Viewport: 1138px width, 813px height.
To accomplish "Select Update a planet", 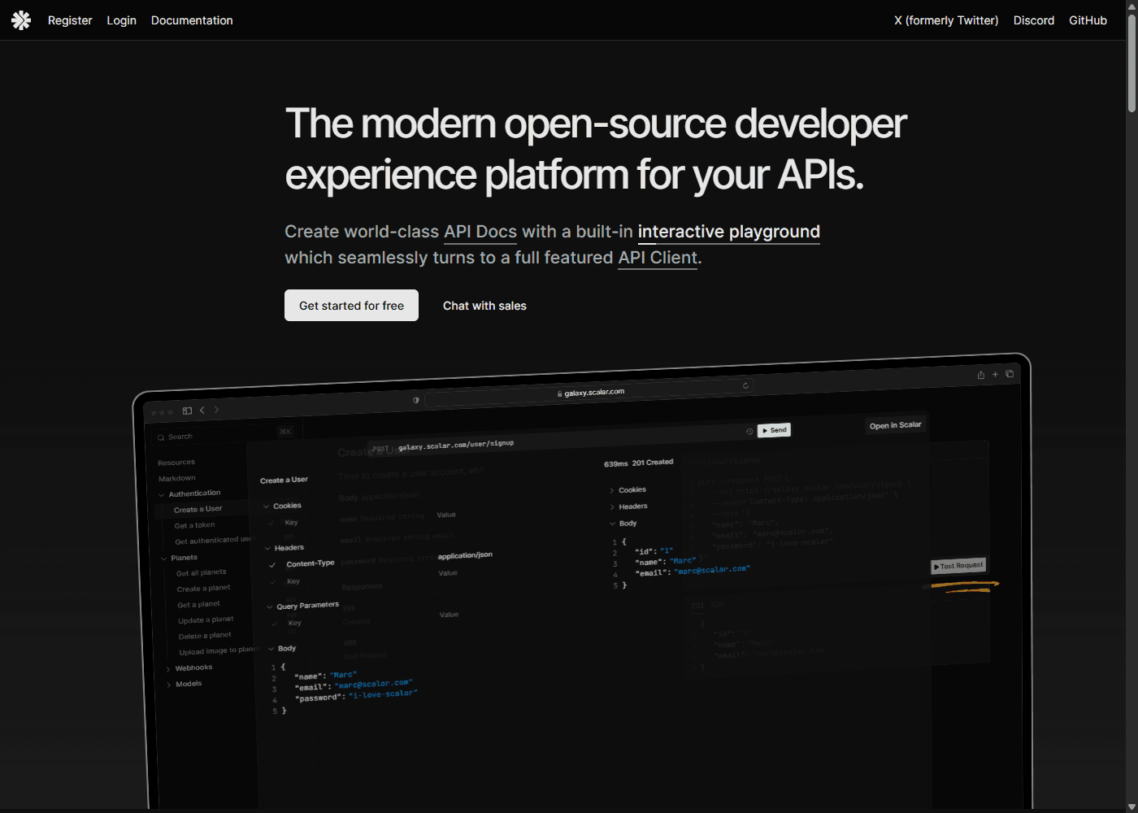I will pos(206,620).
